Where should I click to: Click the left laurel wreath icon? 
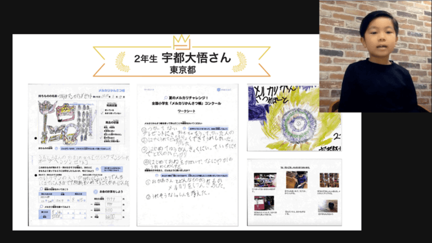[x=123, y=62]
